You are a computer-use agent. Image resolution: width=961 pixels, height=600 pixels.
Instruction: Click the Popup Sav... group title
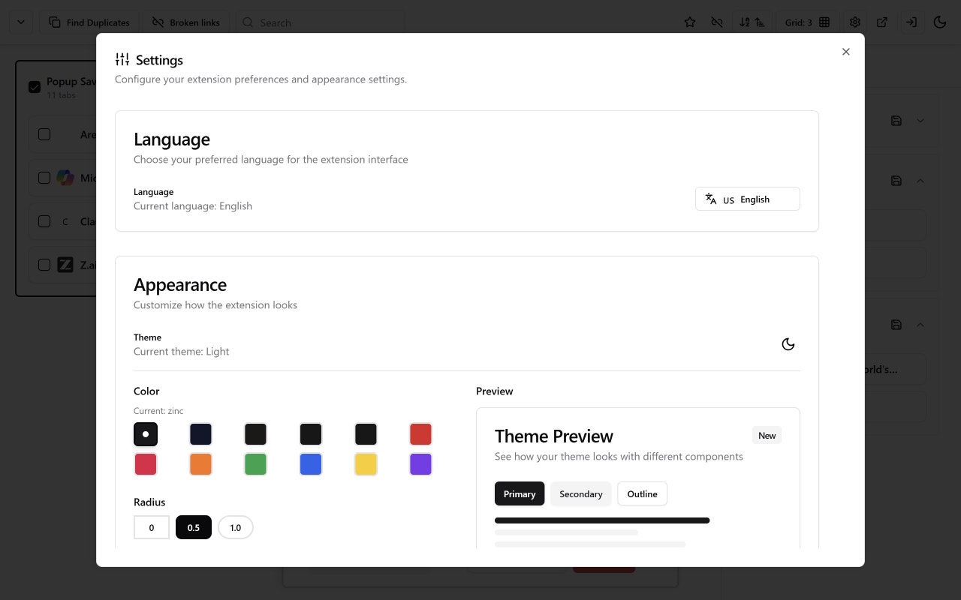(71, 81)
